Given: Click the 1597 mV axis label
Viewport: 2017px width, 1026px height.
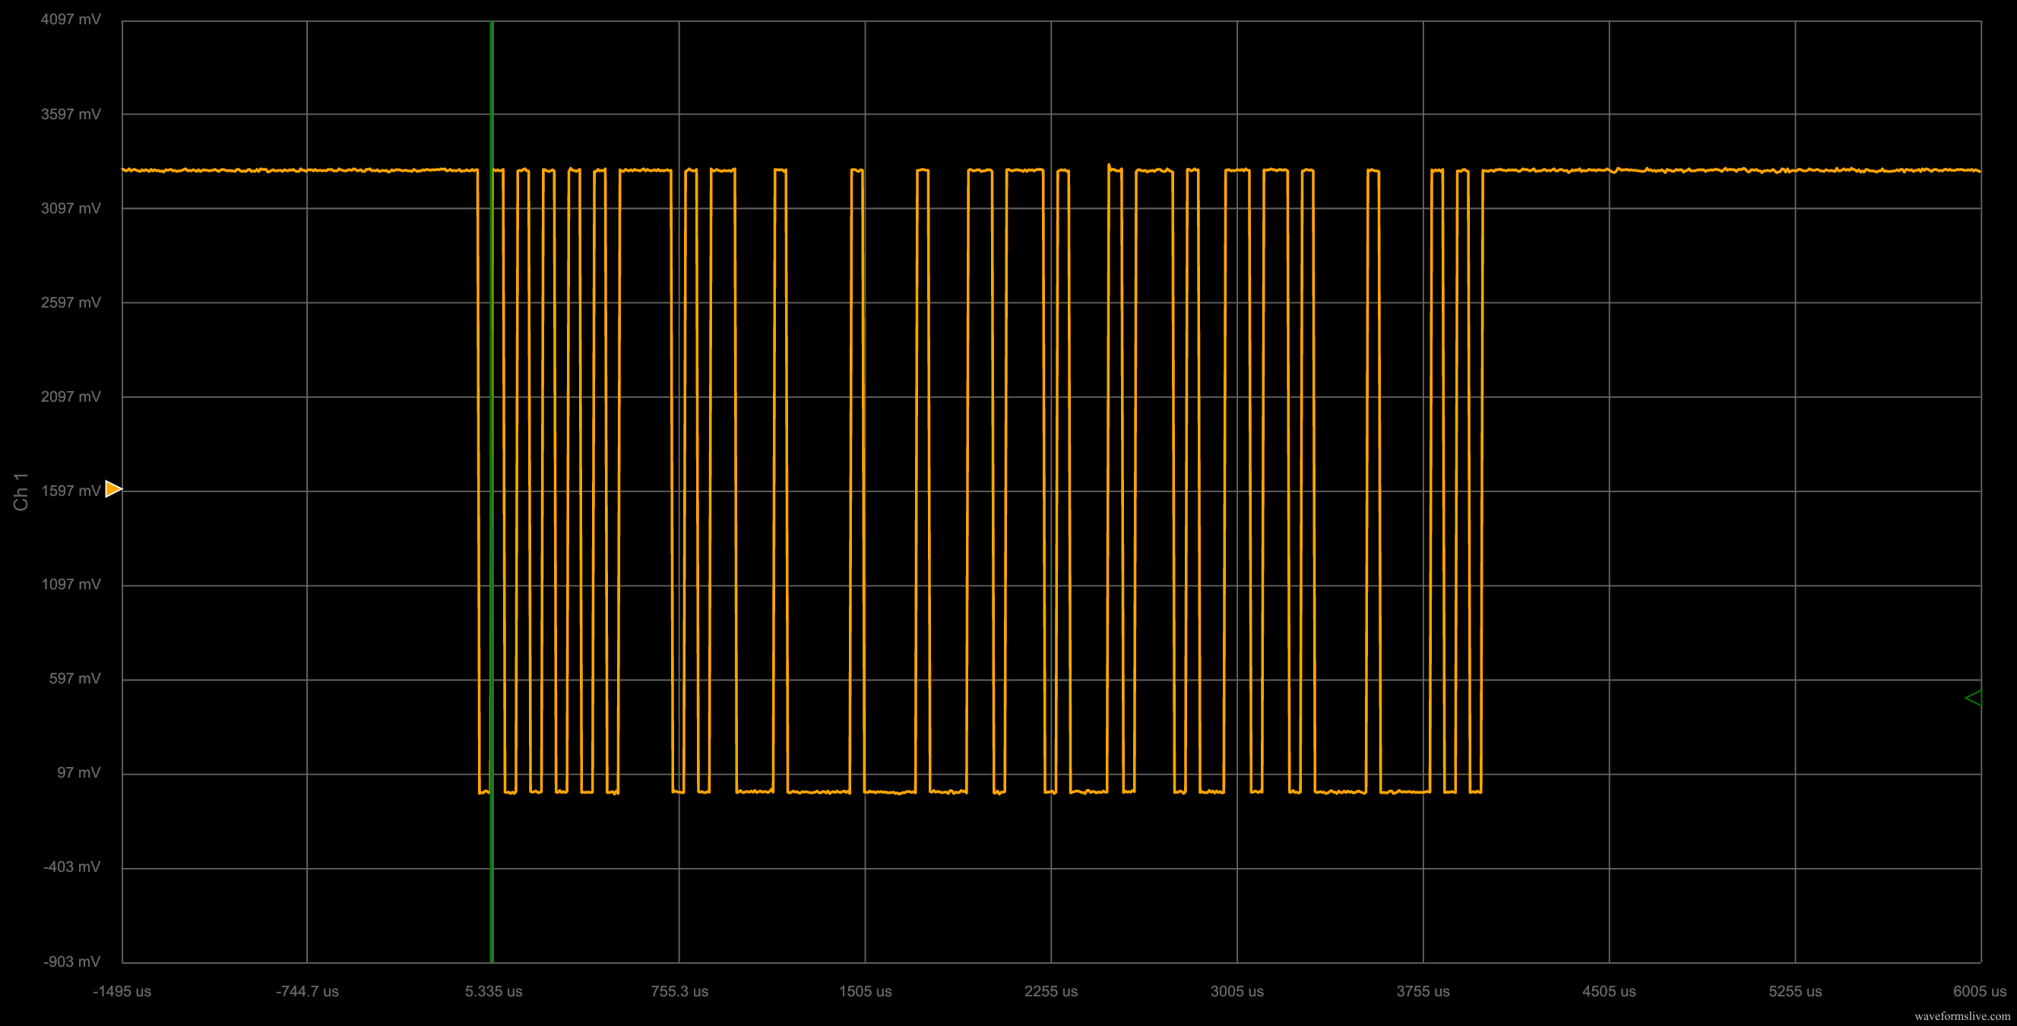Looking at the screenshot, I should pyautogui.click(x=71, y=491).
